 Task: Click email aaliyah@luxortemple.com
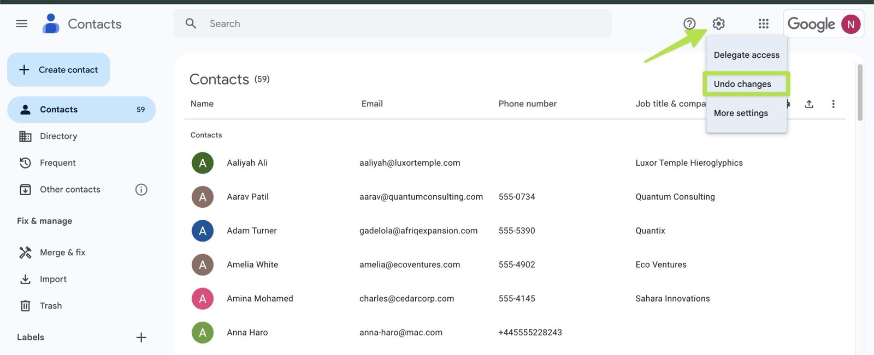point(410,163)
